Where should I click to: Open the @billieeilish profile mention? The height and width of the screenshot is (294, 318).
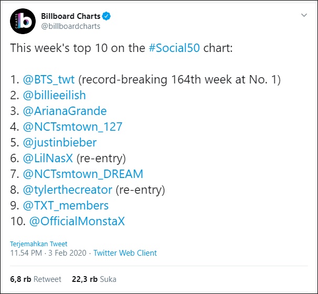[x=55, y=95]
